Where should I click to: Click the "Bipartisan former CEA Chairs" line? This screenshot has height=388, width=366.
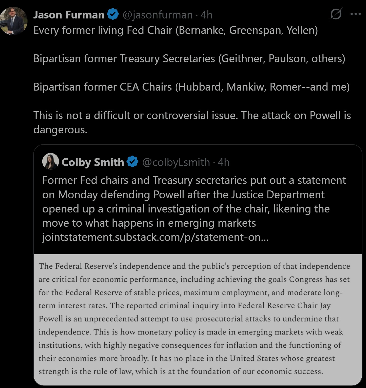(x=191, y=87)
